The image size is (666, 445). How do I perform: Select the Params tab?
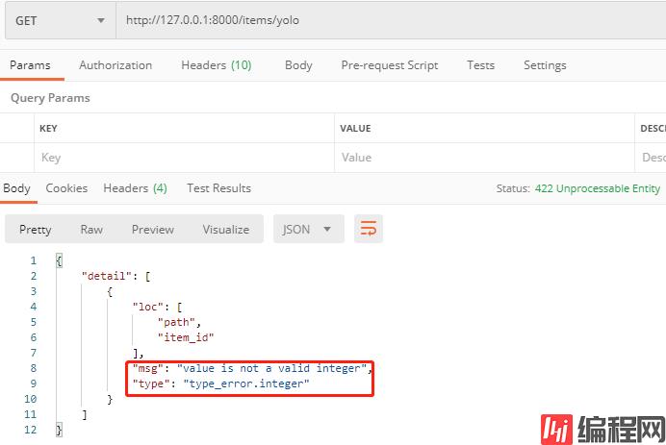(x=30, y=65)
